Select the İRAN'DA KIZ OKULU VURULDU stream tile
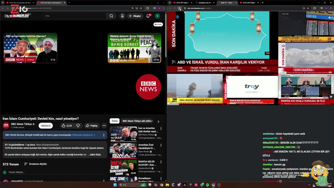This screenshot has width=334, height=188. point(306,90)
